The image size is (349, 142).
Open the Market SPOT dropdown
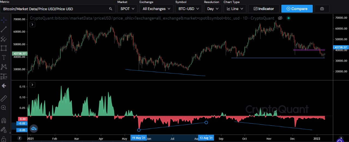coord(128,9)
